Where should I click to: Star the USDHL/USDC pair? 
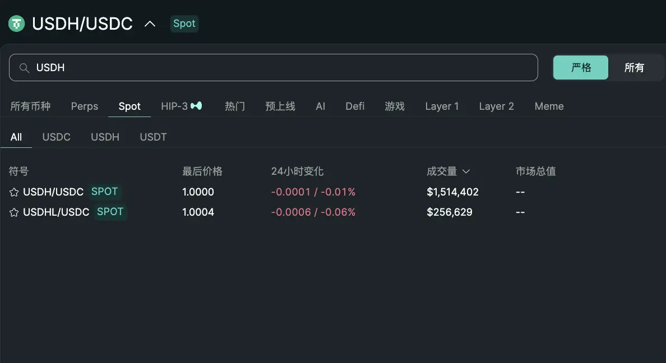point(14,212)
